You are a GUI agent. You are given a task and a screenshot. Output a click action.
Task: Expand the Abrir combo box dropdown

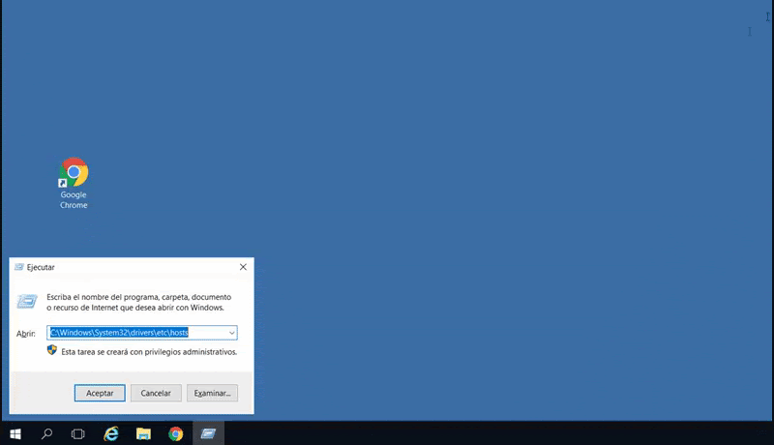pyautogui.click(x=231, y=333)
